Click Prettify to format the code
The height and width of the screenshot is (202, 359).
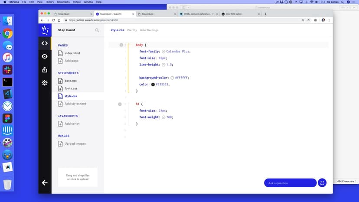[132, 30]
